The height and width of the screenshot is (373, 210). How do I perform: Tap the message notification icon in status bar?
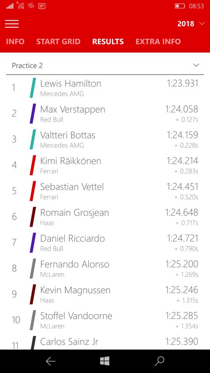42,6
